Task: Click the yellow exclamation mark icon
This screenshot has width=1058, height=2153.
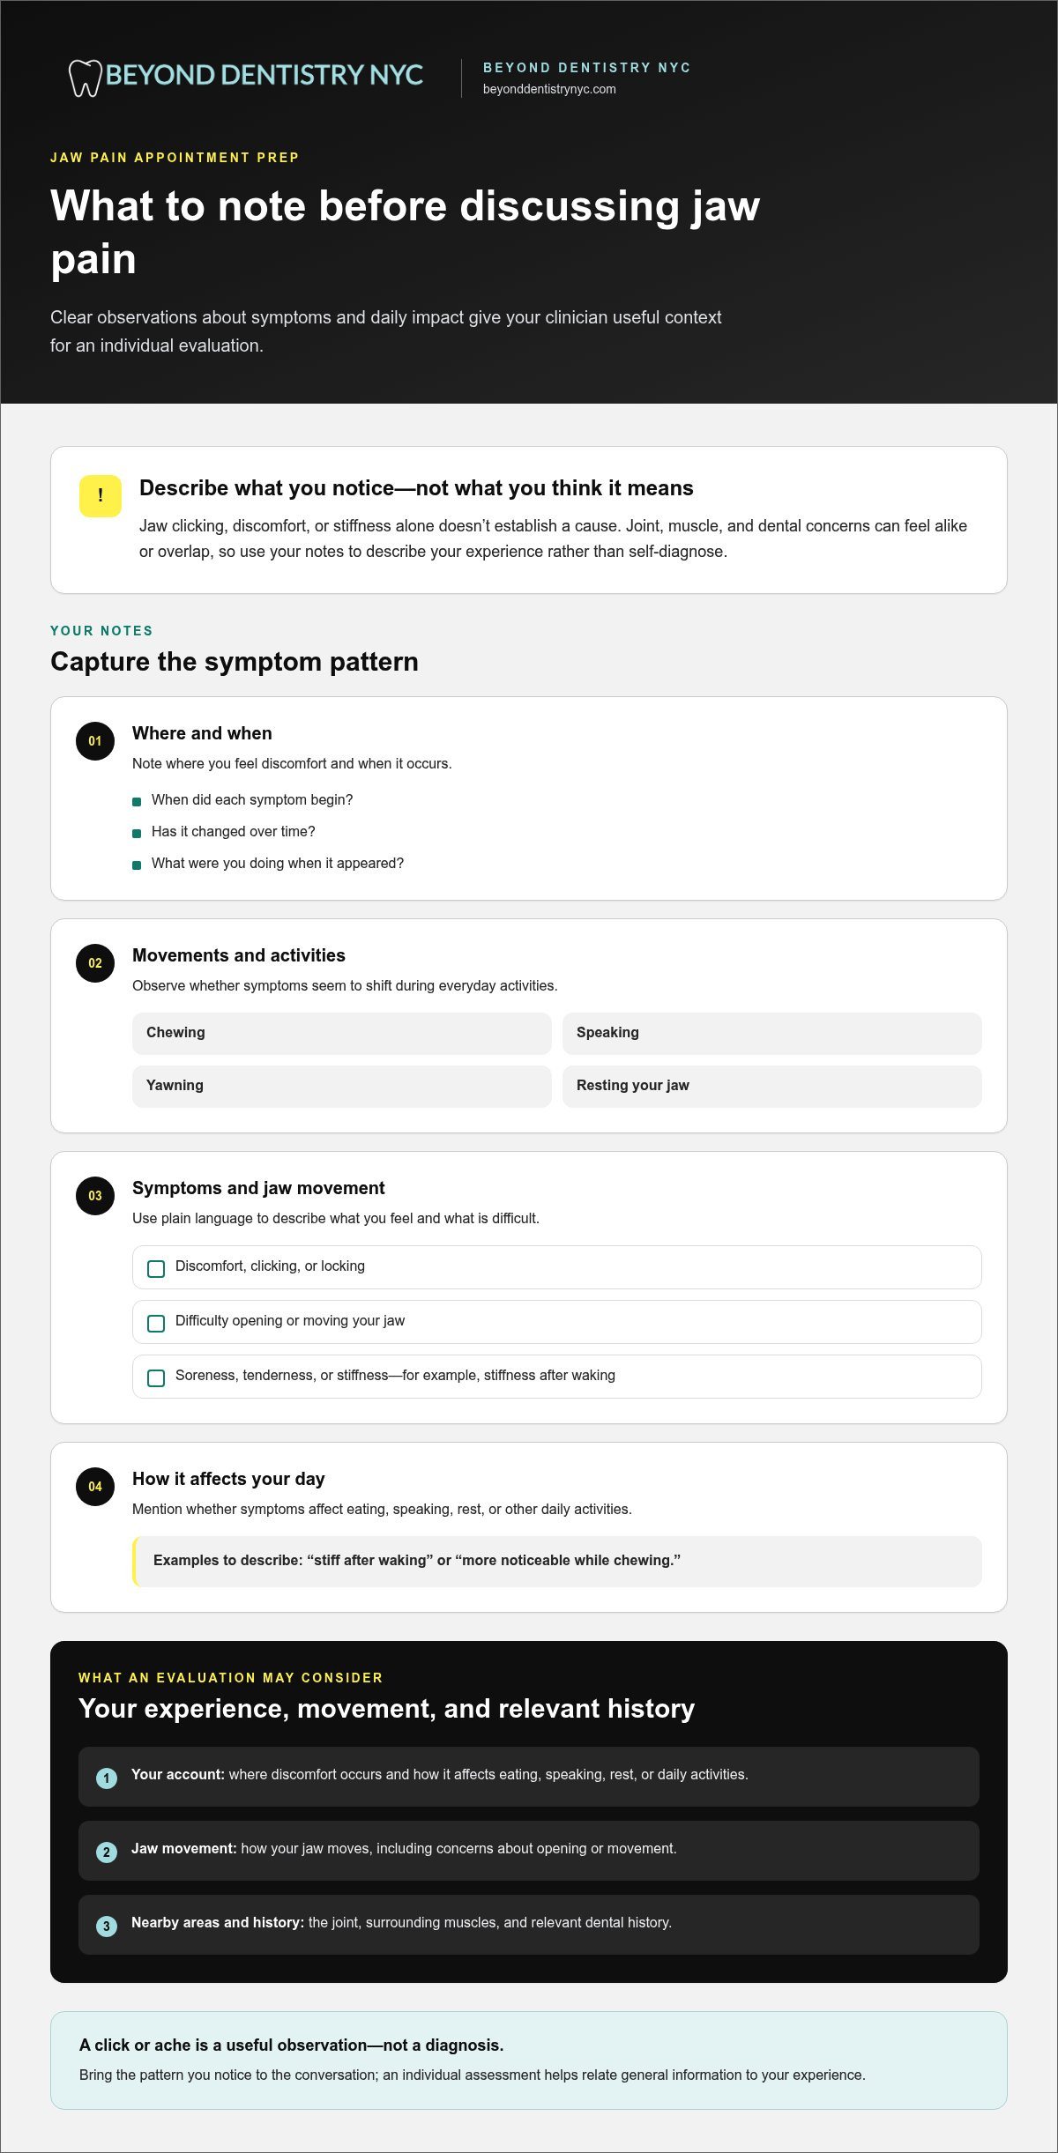Action: point(101,495)
